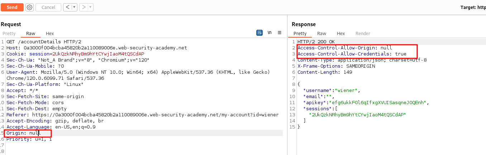This screenshot has height=155, width=486.
Task: Expand the back history dropdown arrow
Action: pyautogui.click(x=74, y=7)
